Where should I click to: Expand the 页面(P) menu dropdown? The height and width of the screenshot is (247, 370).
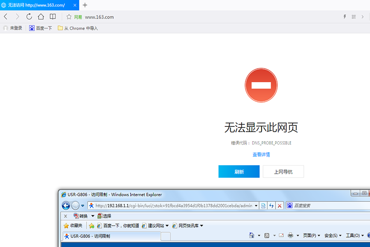[312, 235]
